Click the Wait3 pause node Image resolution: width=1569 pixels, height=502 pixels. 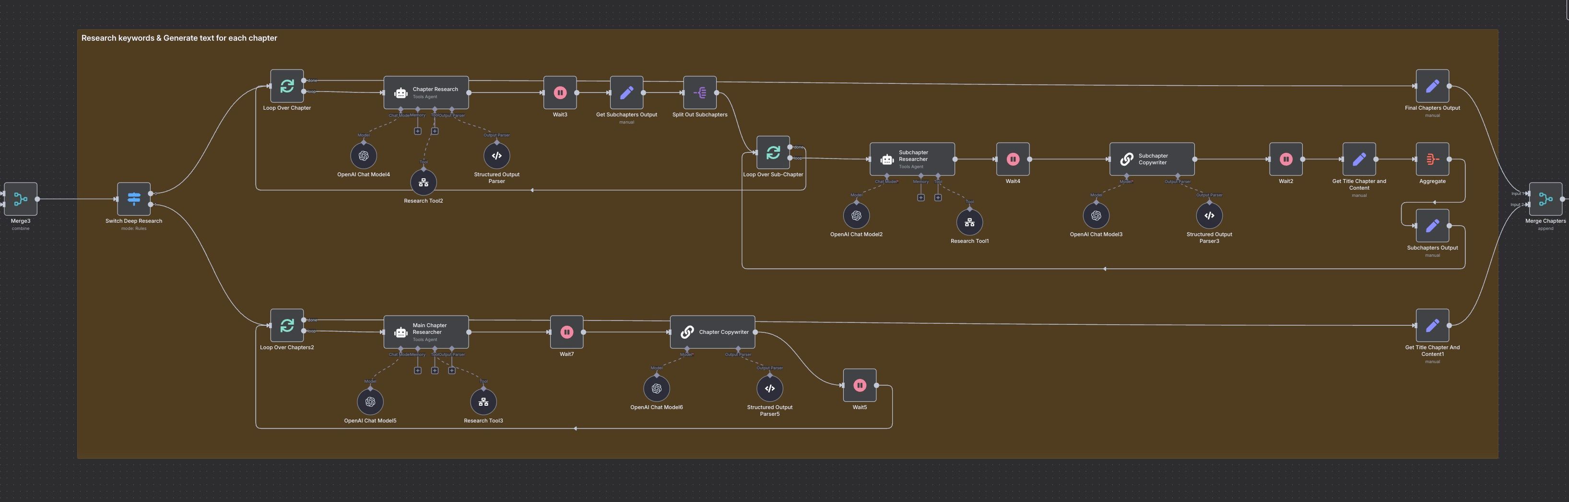pyautogui.click(x=560, y=92)
